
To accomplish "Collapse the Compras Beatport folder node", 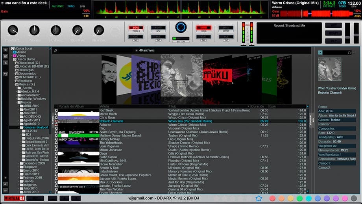I will coord(19,127).
